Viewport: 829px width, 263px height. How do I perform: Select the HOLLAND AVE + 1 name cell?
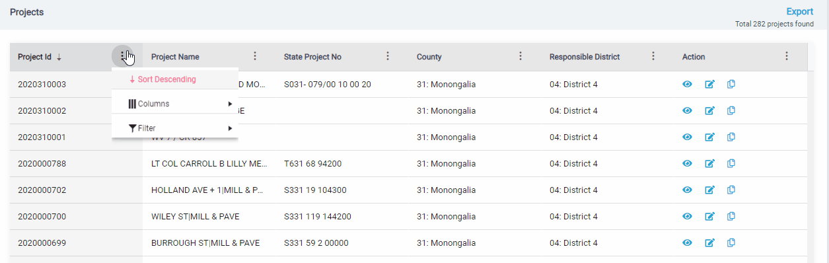[209, 190]
